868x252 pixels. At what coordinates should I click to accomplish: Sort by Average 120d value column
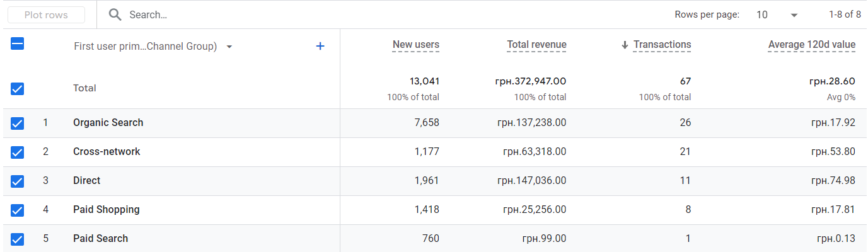811,45
